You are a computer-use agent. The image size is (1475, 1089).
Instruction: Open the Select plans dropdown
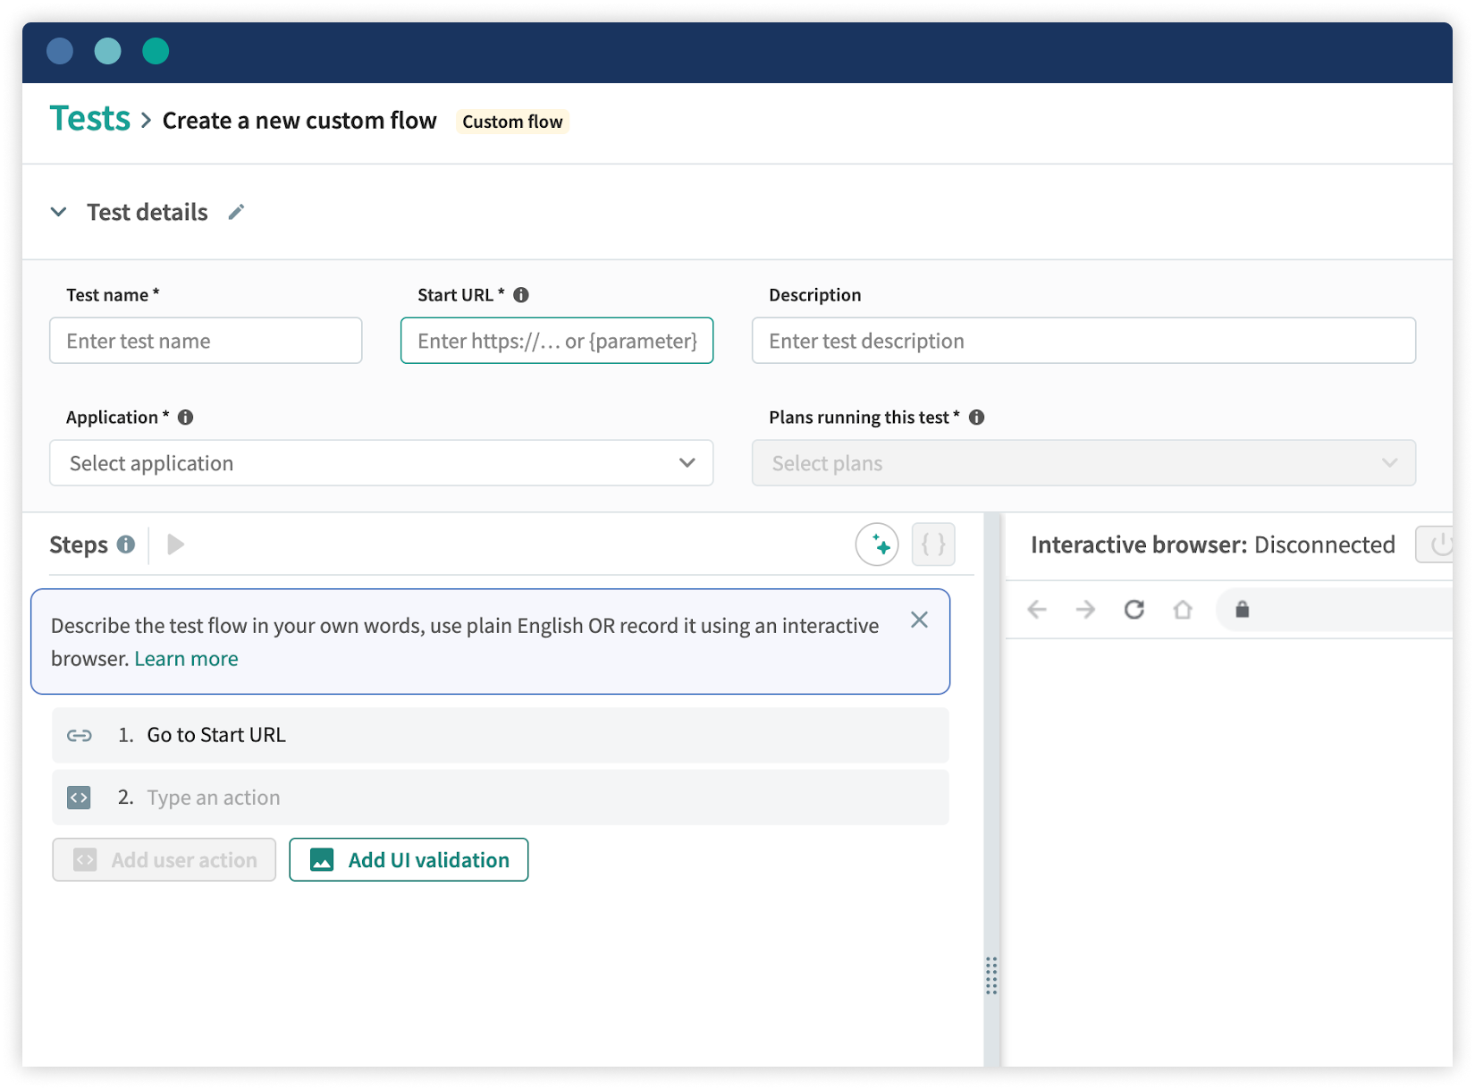tap(1083, 463)
